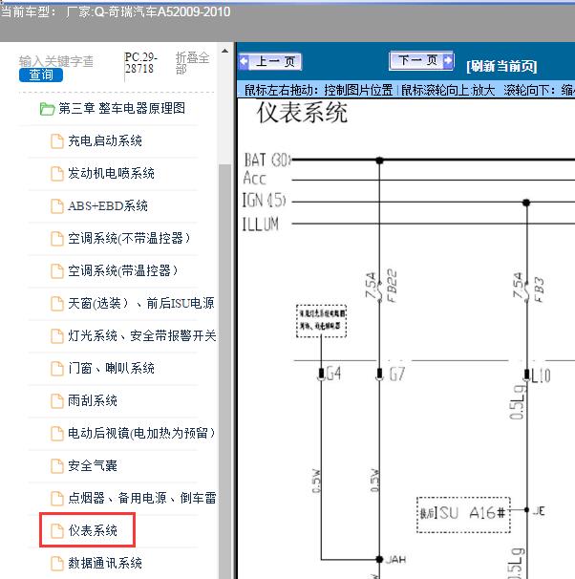Click the sidebar vertical scrollbar thumb
Screen dimensions: 575x579
tap(224, 371)
